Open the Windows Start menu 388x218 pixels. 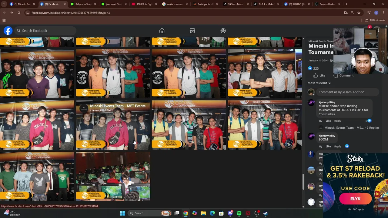click(122, 213)
